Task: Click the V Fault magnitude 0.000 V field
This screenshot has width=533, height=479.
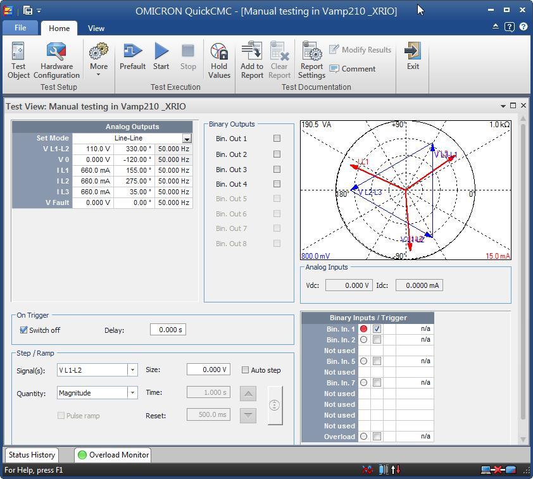Action: pyautogui.click(x=93, y=202)
